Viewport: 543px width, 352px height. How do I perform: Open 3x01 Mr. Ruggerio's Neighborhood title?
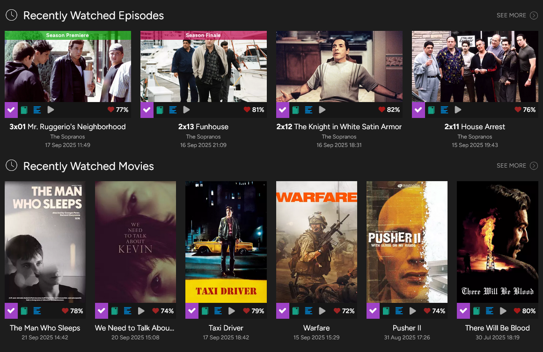click(67, 127)
